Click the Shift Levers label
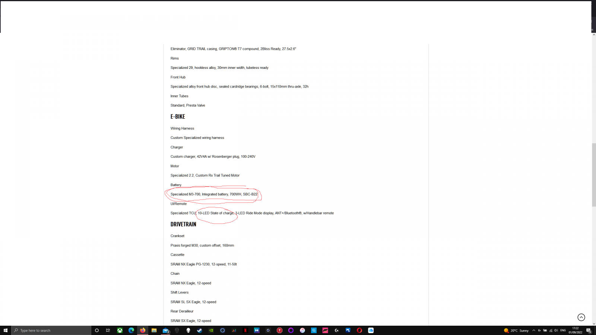Screen dimensions: 596x335 click(x=180, y=293)
